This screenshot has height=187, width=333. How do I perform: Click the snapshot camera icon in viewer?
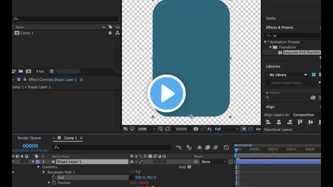click(x=196, y=129)
